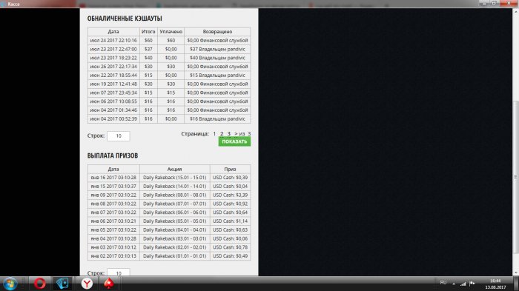Select row июн 07 2017 23:45:34
Screen dimensions: 519x291
click(169, 93)
